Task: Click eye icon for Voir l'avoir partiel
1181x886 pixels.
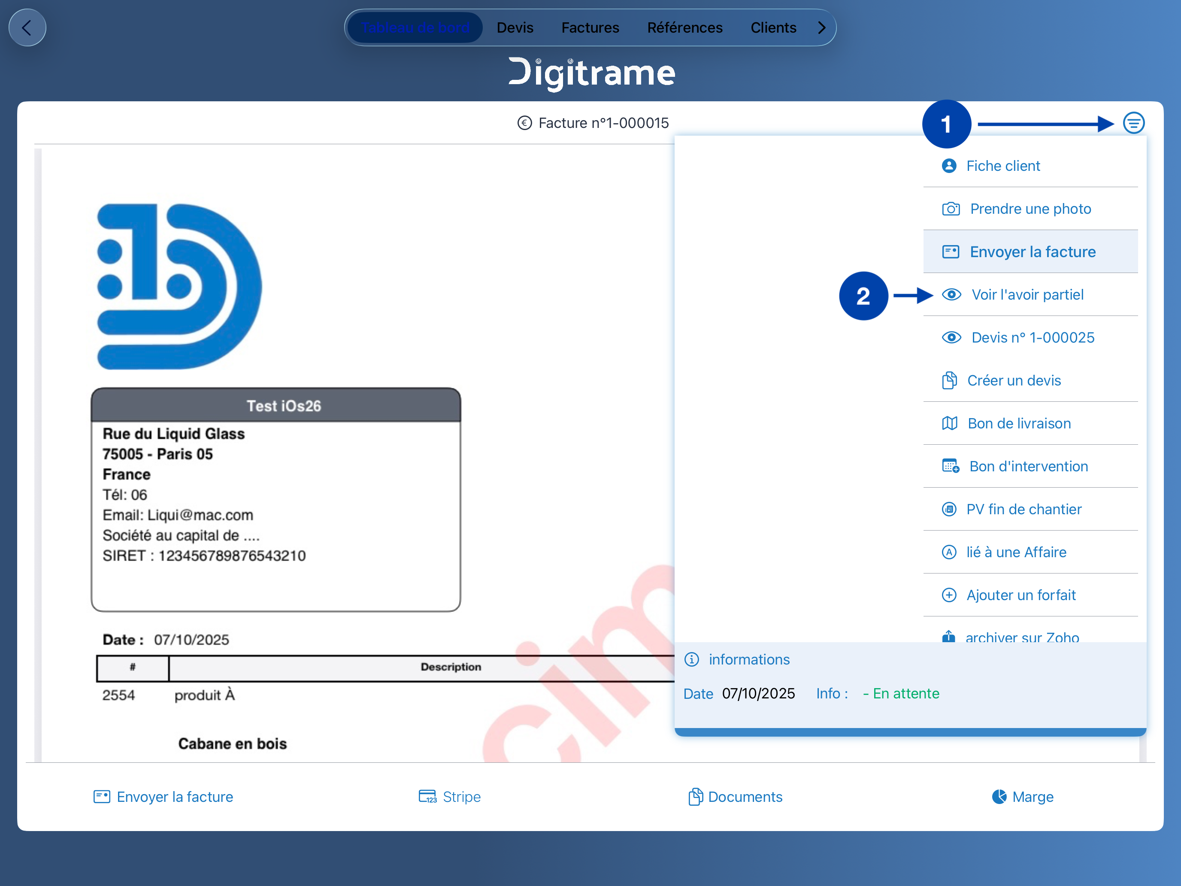Action: (951, 295)
